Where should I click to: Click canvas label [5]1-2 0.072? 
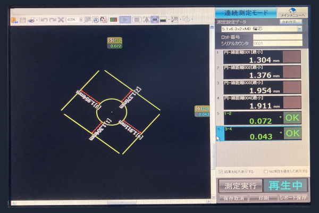pos(115,43)
